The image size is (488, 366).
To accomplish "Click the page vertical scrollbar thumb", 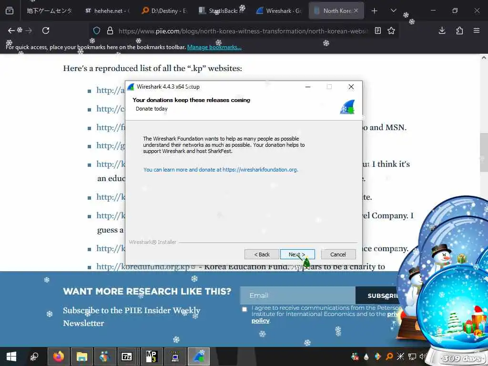I will (484, 152).
